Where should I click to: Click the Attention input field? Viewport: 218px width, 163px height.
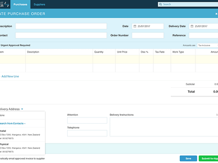[x=87, y=120]
